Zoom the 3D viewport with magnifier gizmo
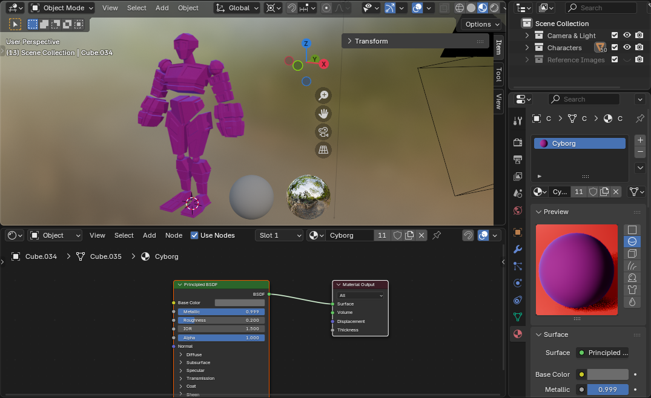Image resolution: width=651 pixels, height=398 pixels. (323, 96)
